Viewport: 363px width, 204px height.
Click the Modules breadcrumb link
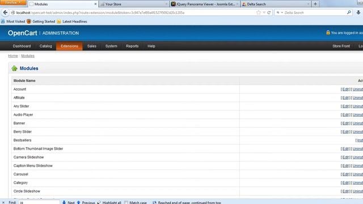(x=28, y=56)
